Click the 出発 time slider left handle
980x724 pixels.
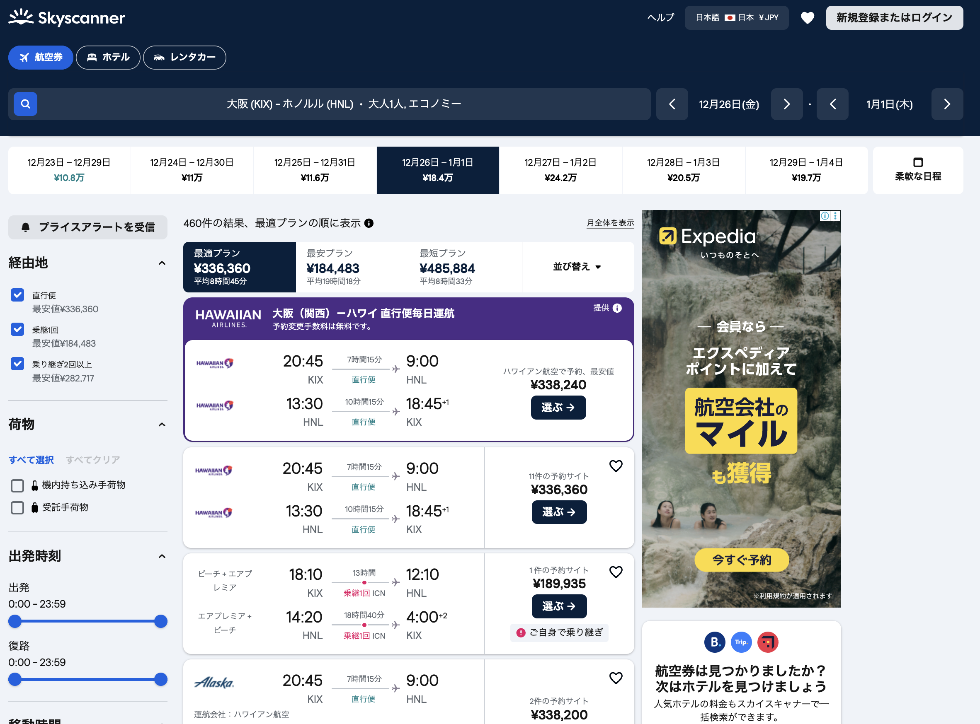coord(15,621)
